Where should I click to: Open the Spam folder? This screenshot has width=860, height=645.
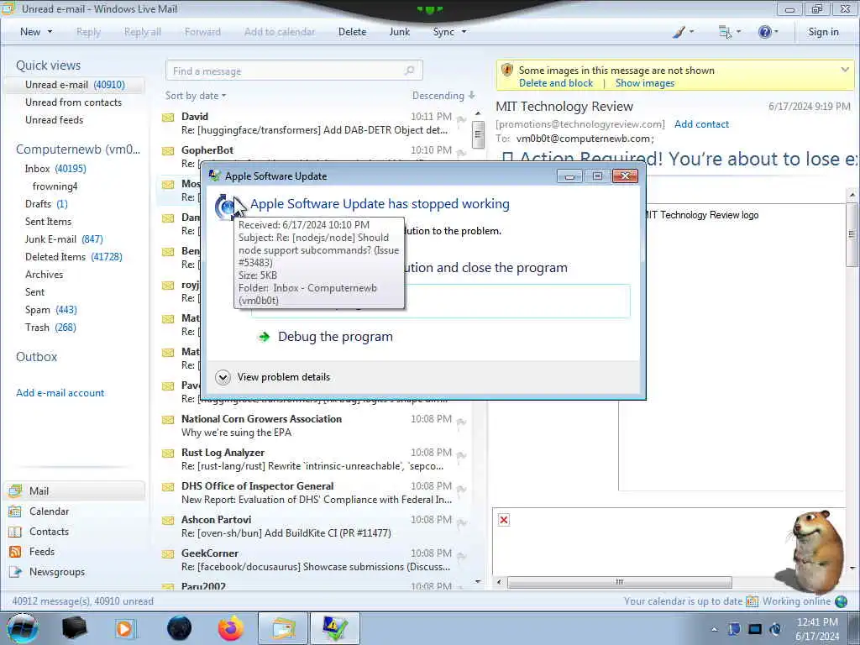click(51, 310)
